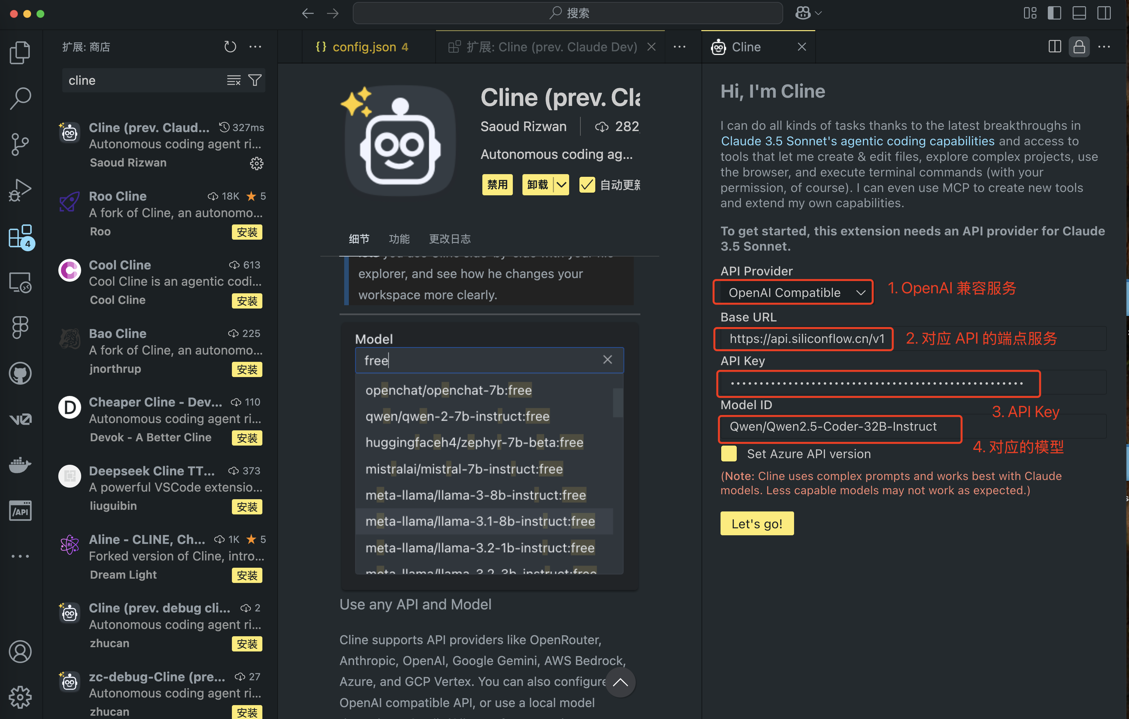Click publisher name Saoud Rizwan

click(523, 126)
